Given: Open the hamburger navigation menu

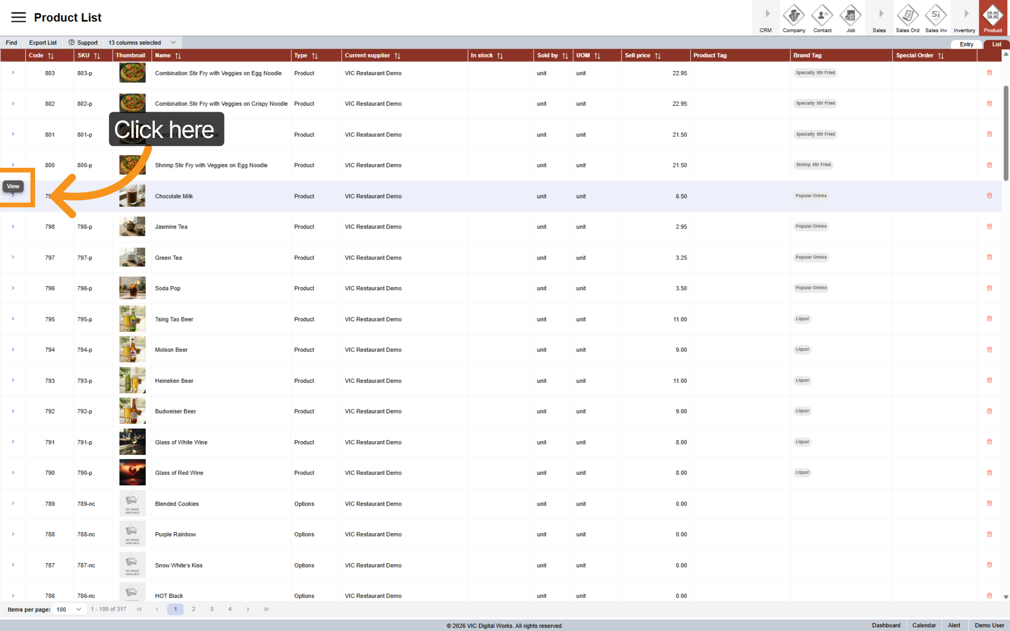Looking at the screenshot, I should (x=19, y=17).
